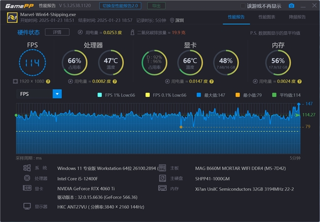Click the driver version 32.0.15.6636 text
The width and height of the screenshot is (320, 222).
click(x=97, y=197)
